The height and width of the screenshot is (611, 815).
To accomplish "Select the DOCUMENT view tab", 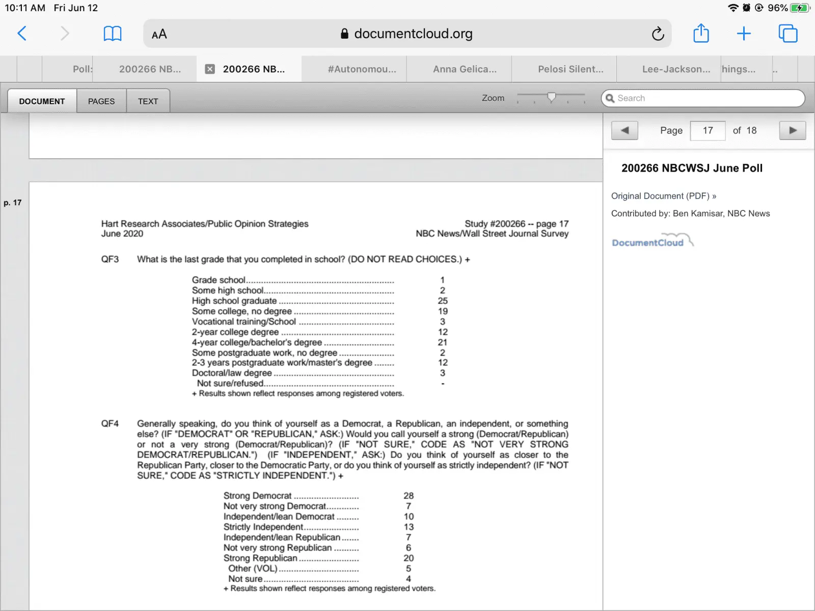I will click(x=42, y=101).
